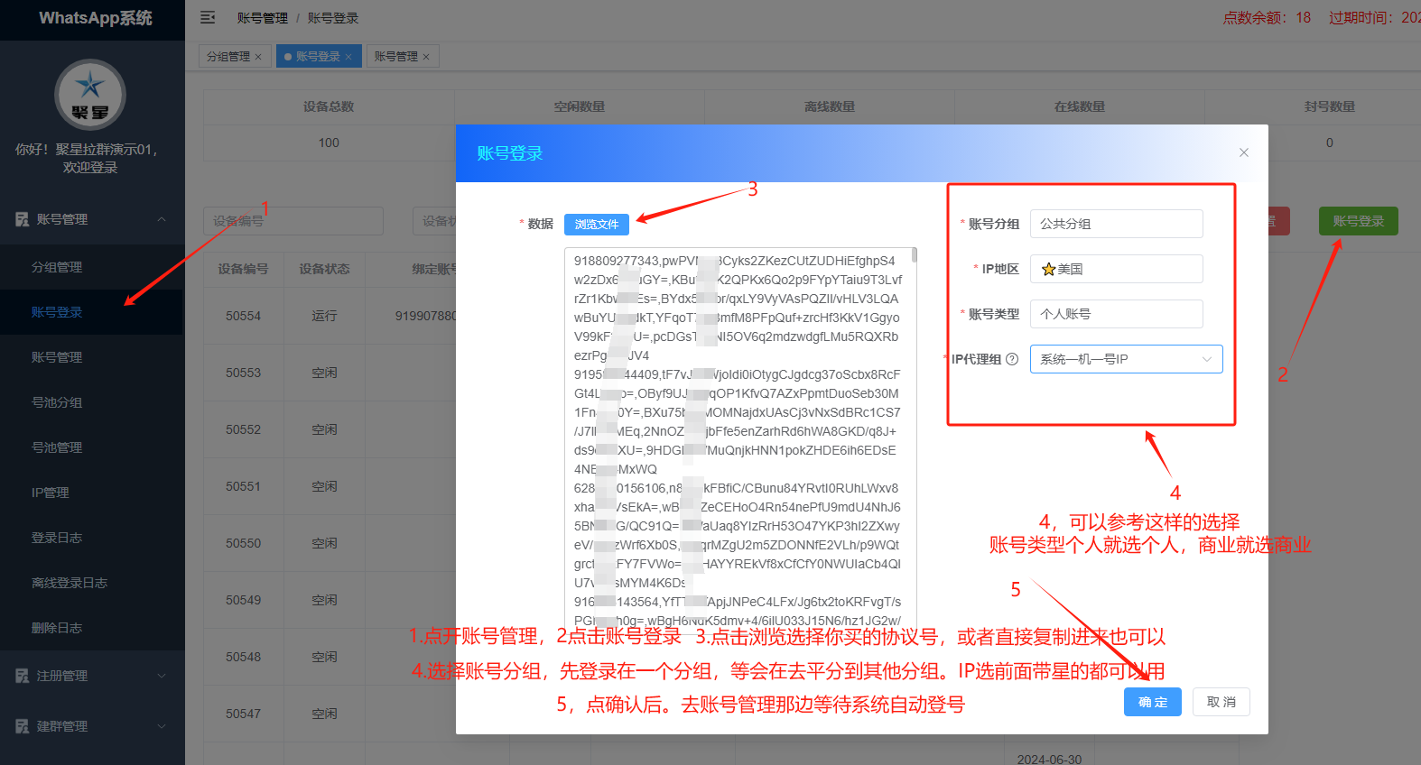Viewport: 1421px width, 765px height.
Task: Click the 设备编号 search field
Action: click(x=293, y=221)
